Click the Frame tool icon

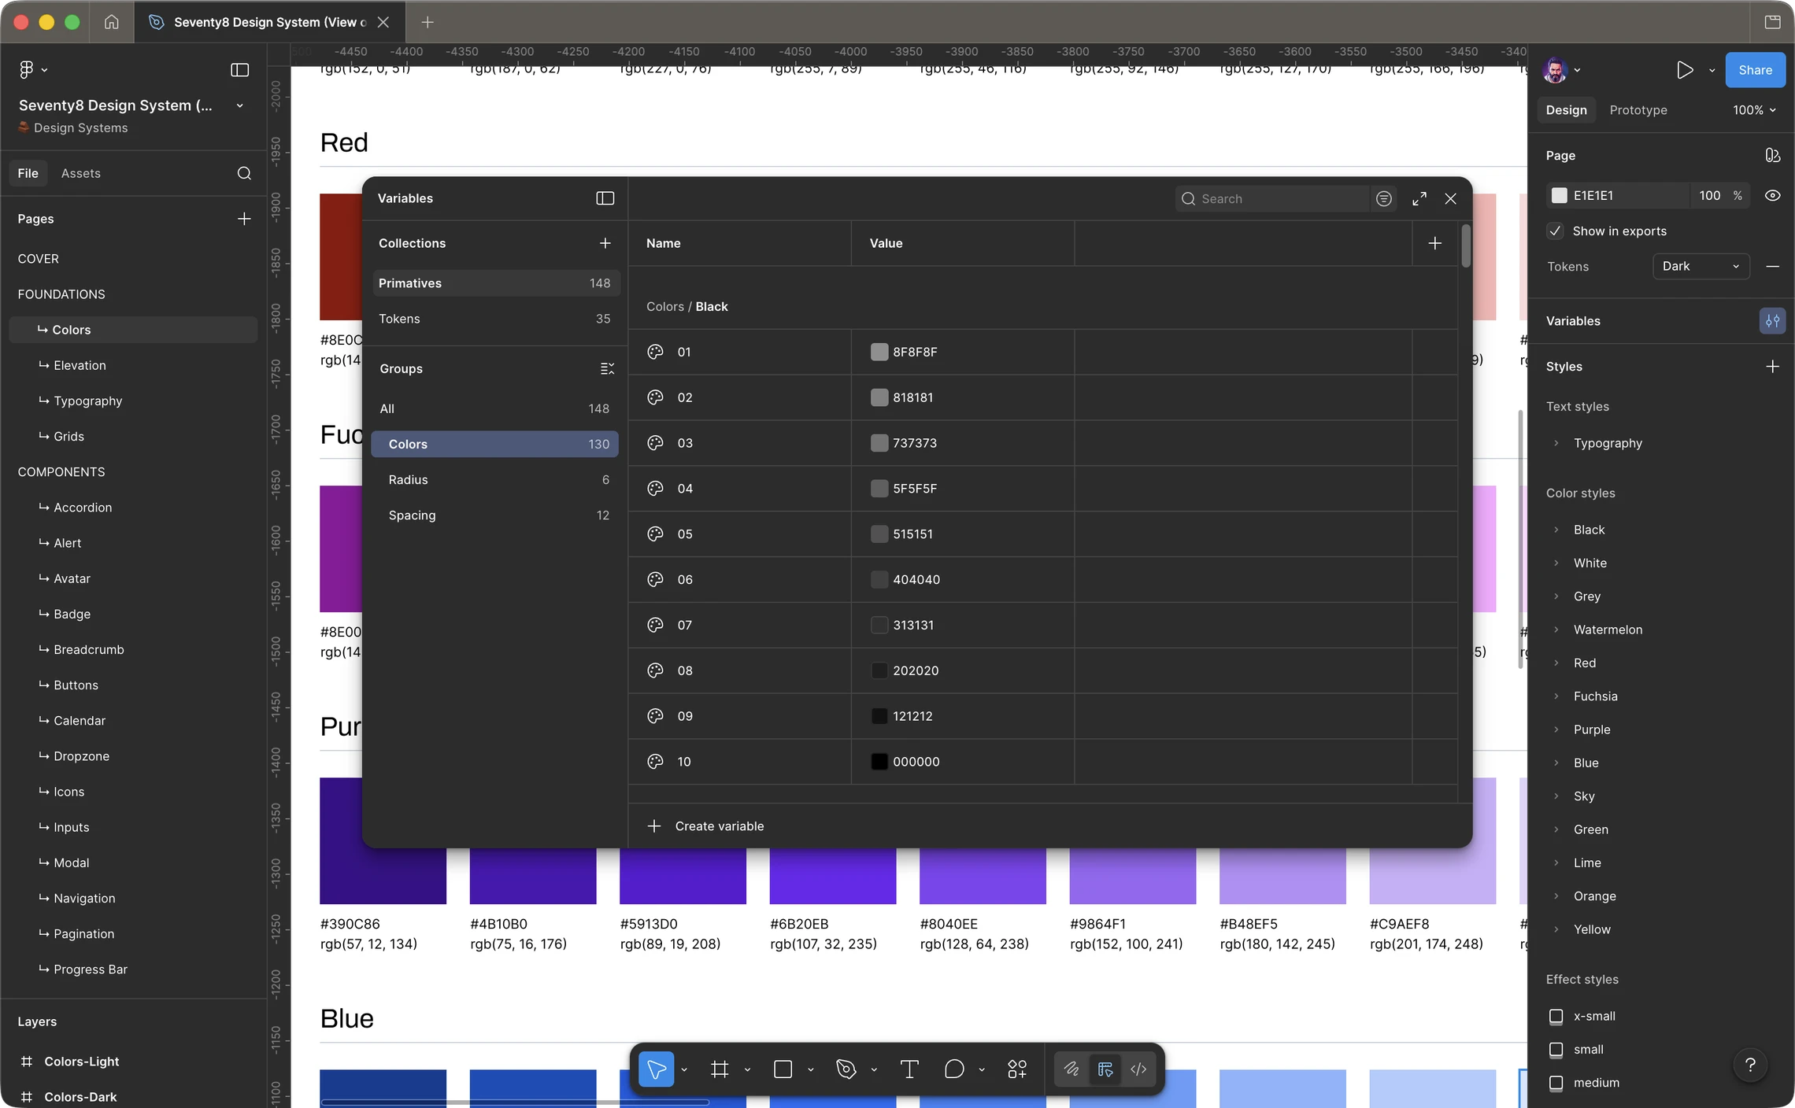pyautogui.click(x=719, y=1069)
